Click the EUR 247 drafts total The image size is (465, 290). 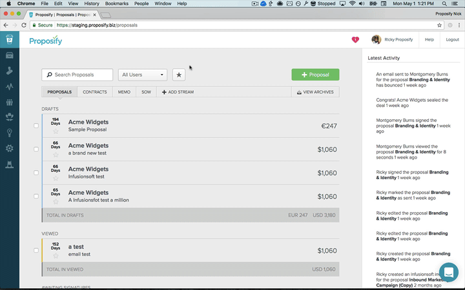click(298, 215)
